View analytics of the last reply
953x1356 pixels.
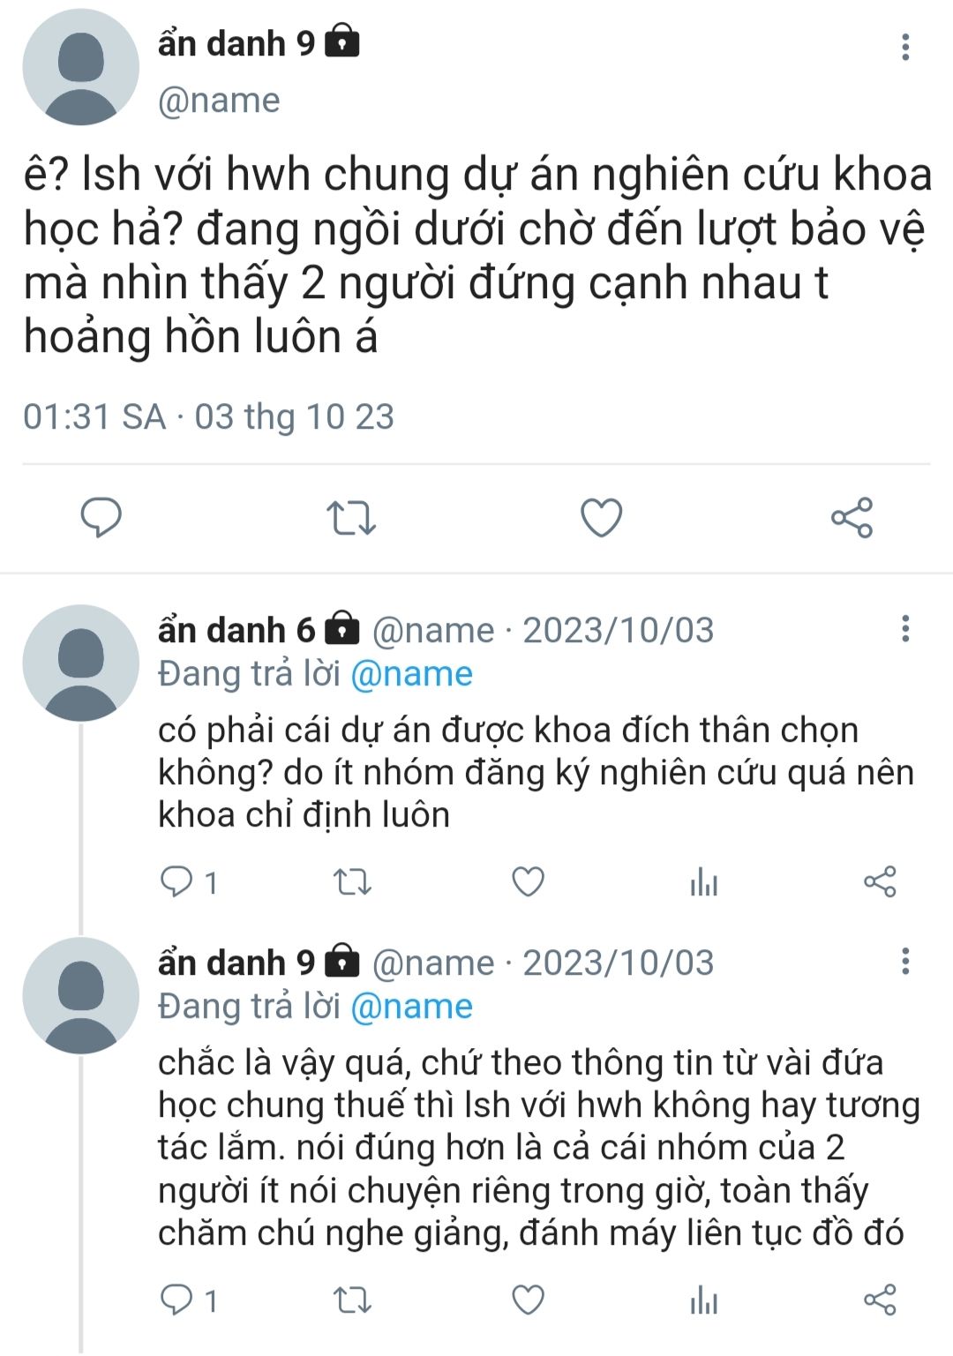pyautogui.click(x=703, y=1300)
